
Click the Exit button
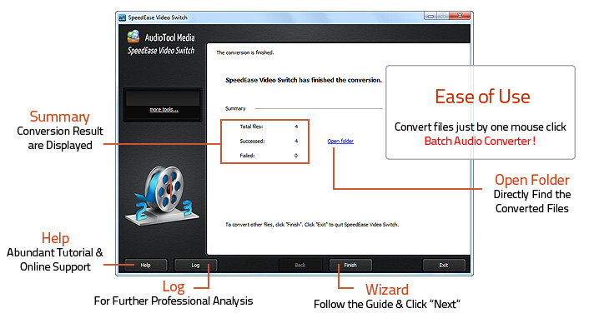[x=444, y=265]
